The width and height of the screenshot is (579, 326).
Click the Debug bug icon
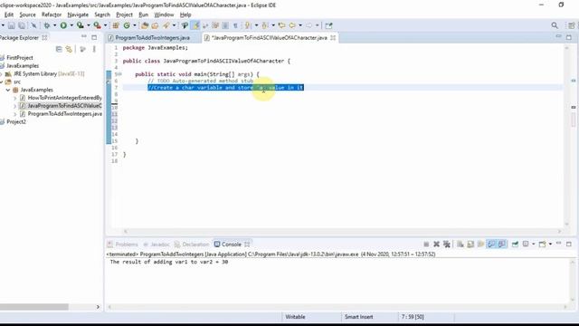pyautogui.click(x=47, y=25)
